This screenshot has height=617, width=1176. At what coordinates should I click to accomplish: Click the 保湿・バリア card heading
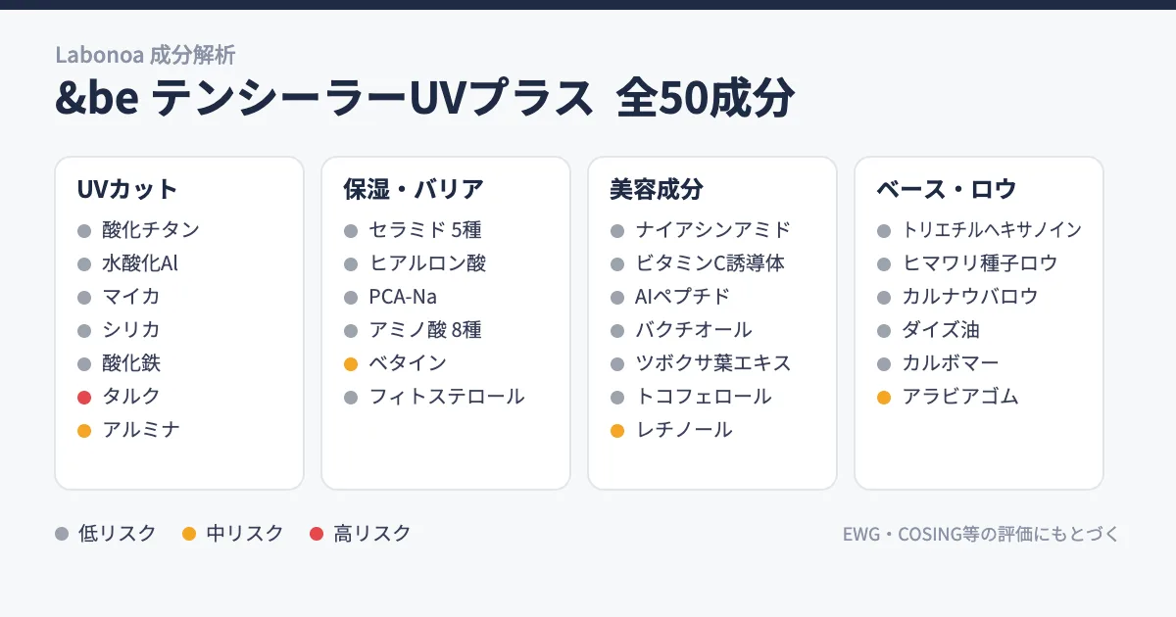(x=414, y=189)
